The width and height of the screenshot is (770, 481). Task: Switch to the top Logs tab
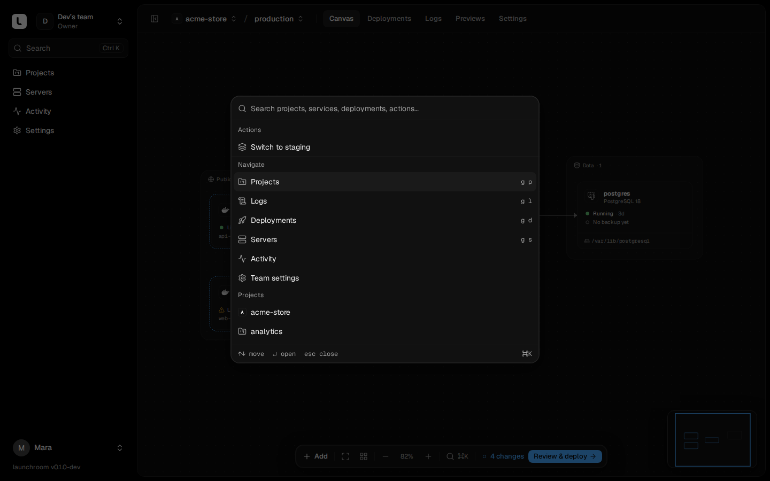pyautogui.click(x=433, y=19)
